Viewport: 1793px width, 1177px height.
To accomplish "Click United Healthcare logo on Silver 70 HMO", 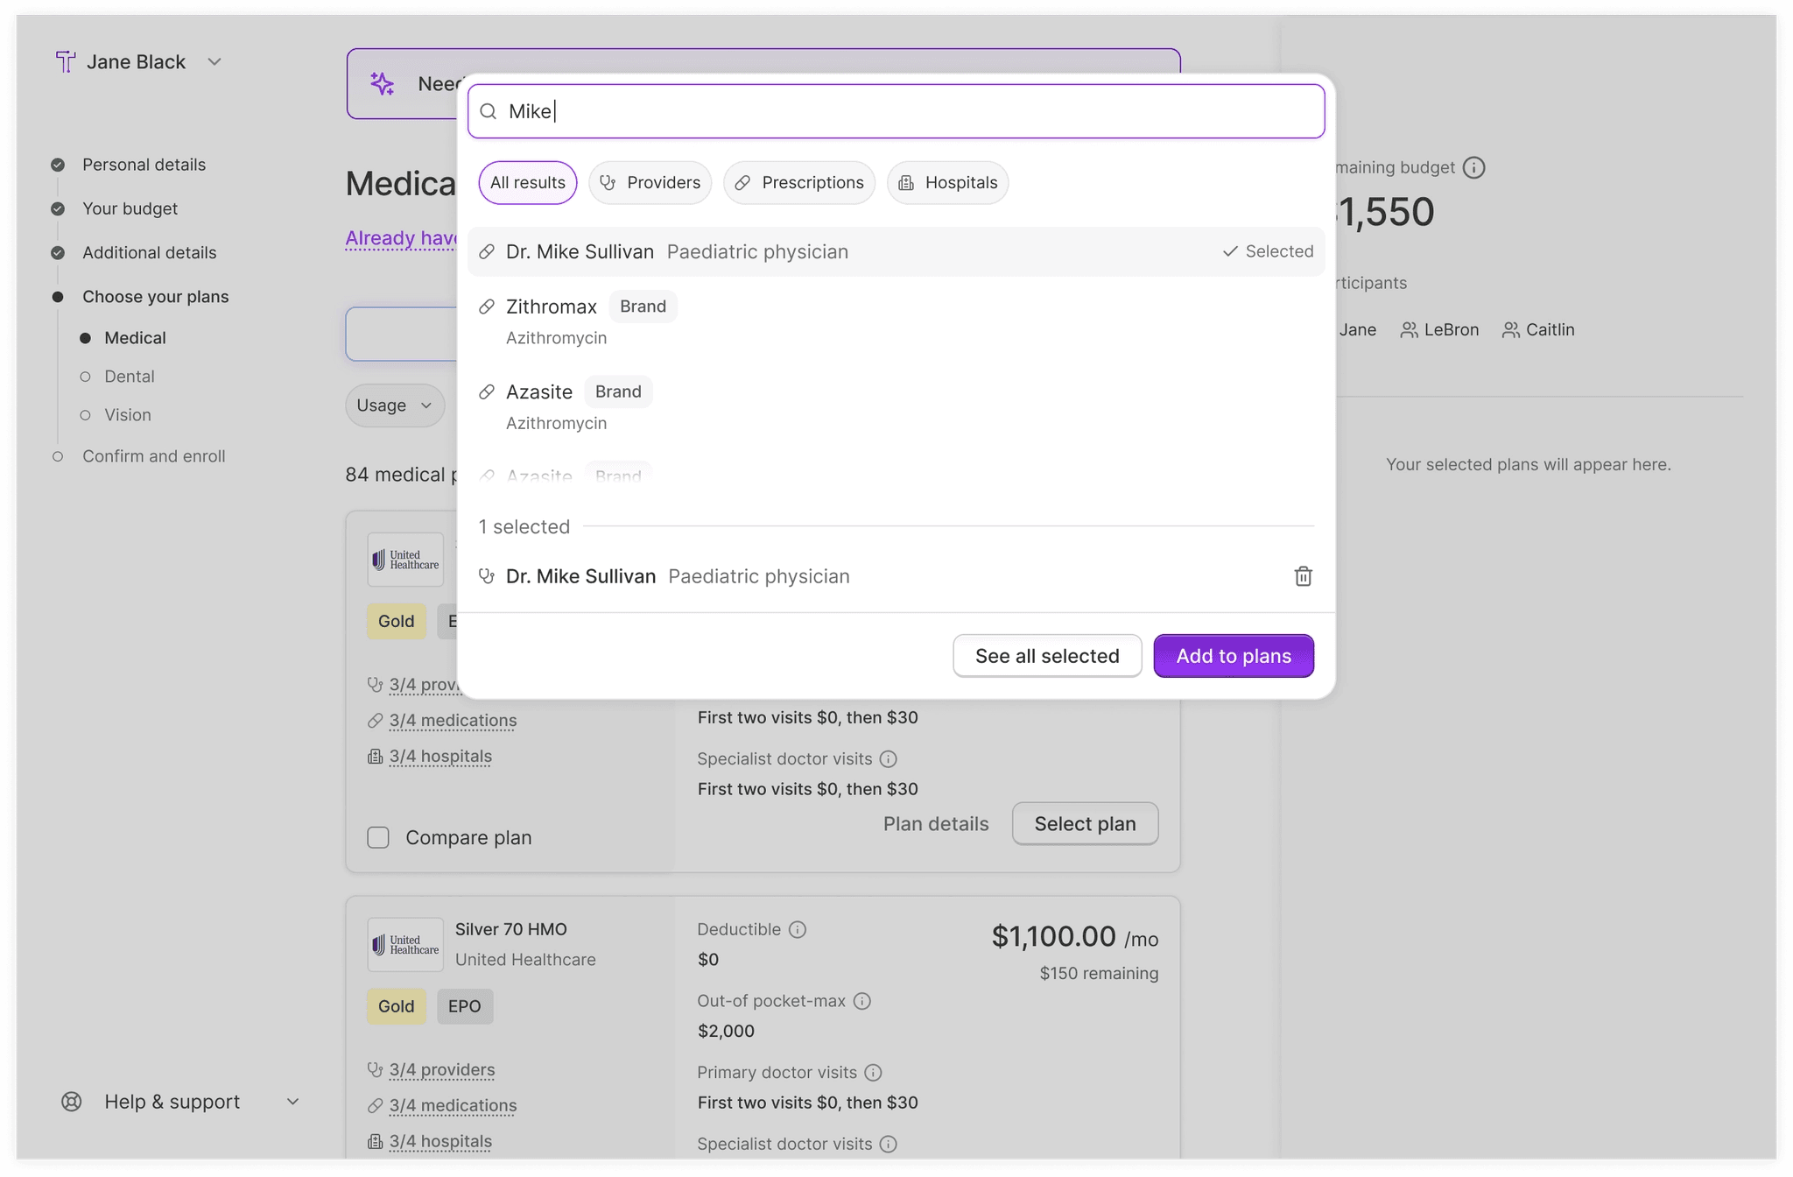I will 405,945.
